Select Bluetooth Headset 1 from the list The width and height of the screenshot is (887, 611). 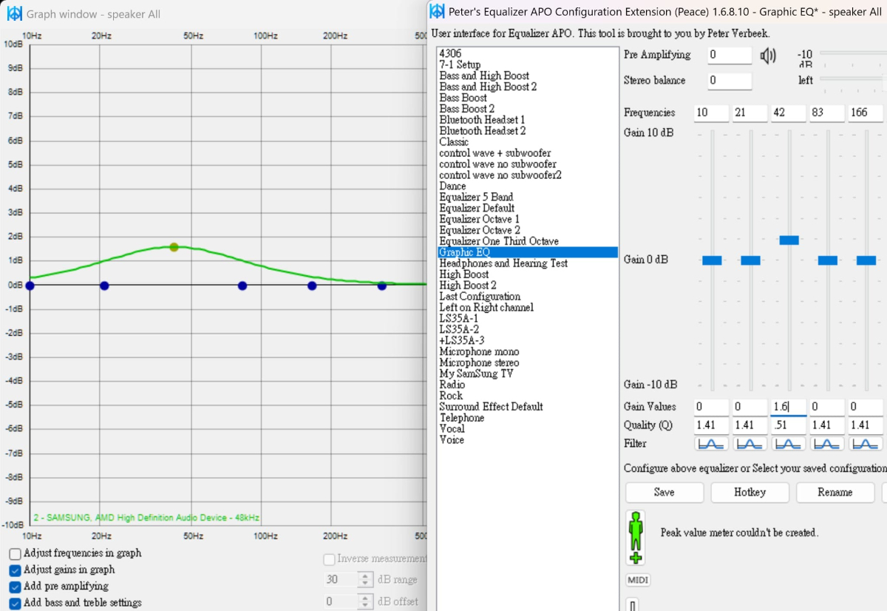click(x=482, y=120)
